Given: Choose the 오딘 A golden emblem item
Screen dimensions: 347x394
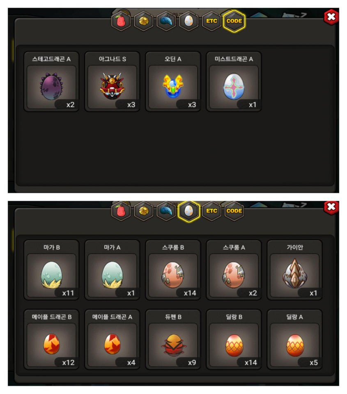Looking at the screenshot, I should point(173,82).
